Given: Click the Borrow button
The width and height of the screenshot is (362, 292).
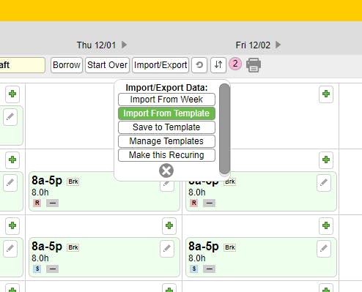Looking at the screenshot, I should click(x=67, y=65).
